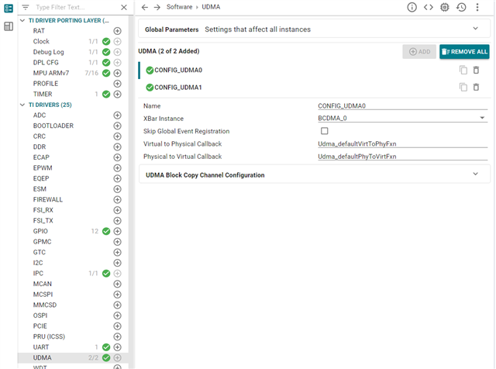Click the Remove All button
Viewport: 496px width, 369px height.
click(464, 51)
